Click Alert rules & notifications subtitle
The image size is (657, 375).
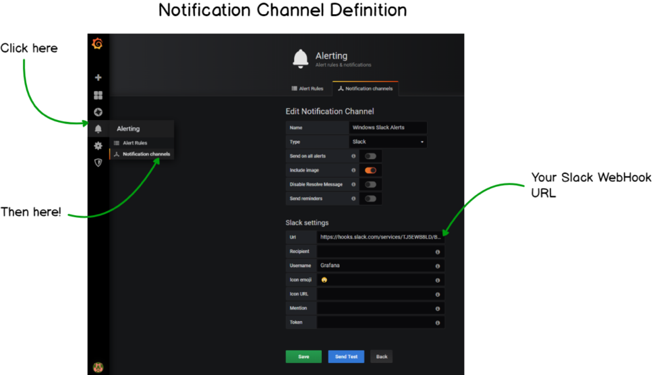tap(343, 65)
